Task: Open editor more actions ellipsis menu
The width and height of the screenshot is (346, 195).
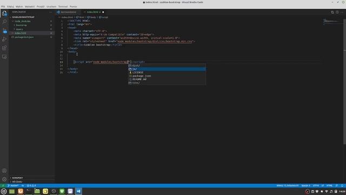Action: [342, 12]
